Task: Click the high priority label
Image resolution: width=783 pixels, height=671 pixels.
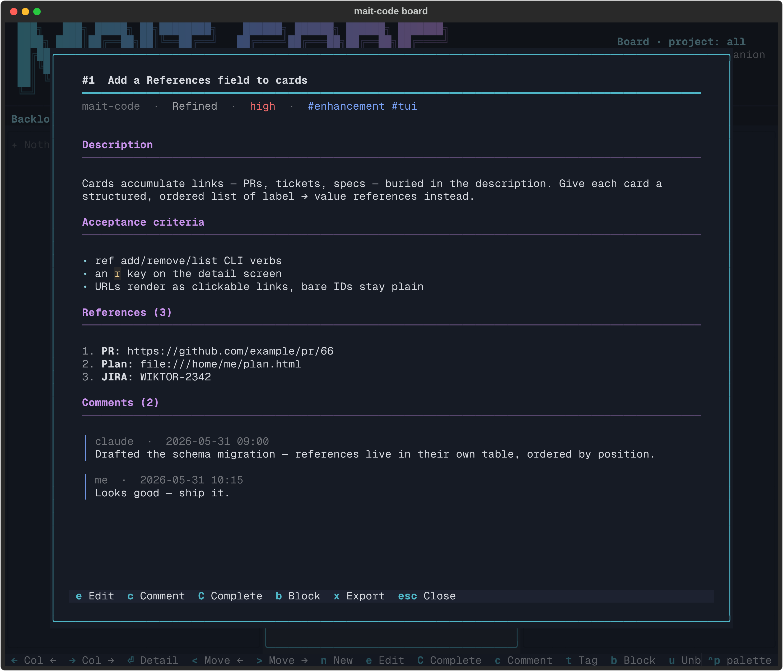Action: [262, 106]
